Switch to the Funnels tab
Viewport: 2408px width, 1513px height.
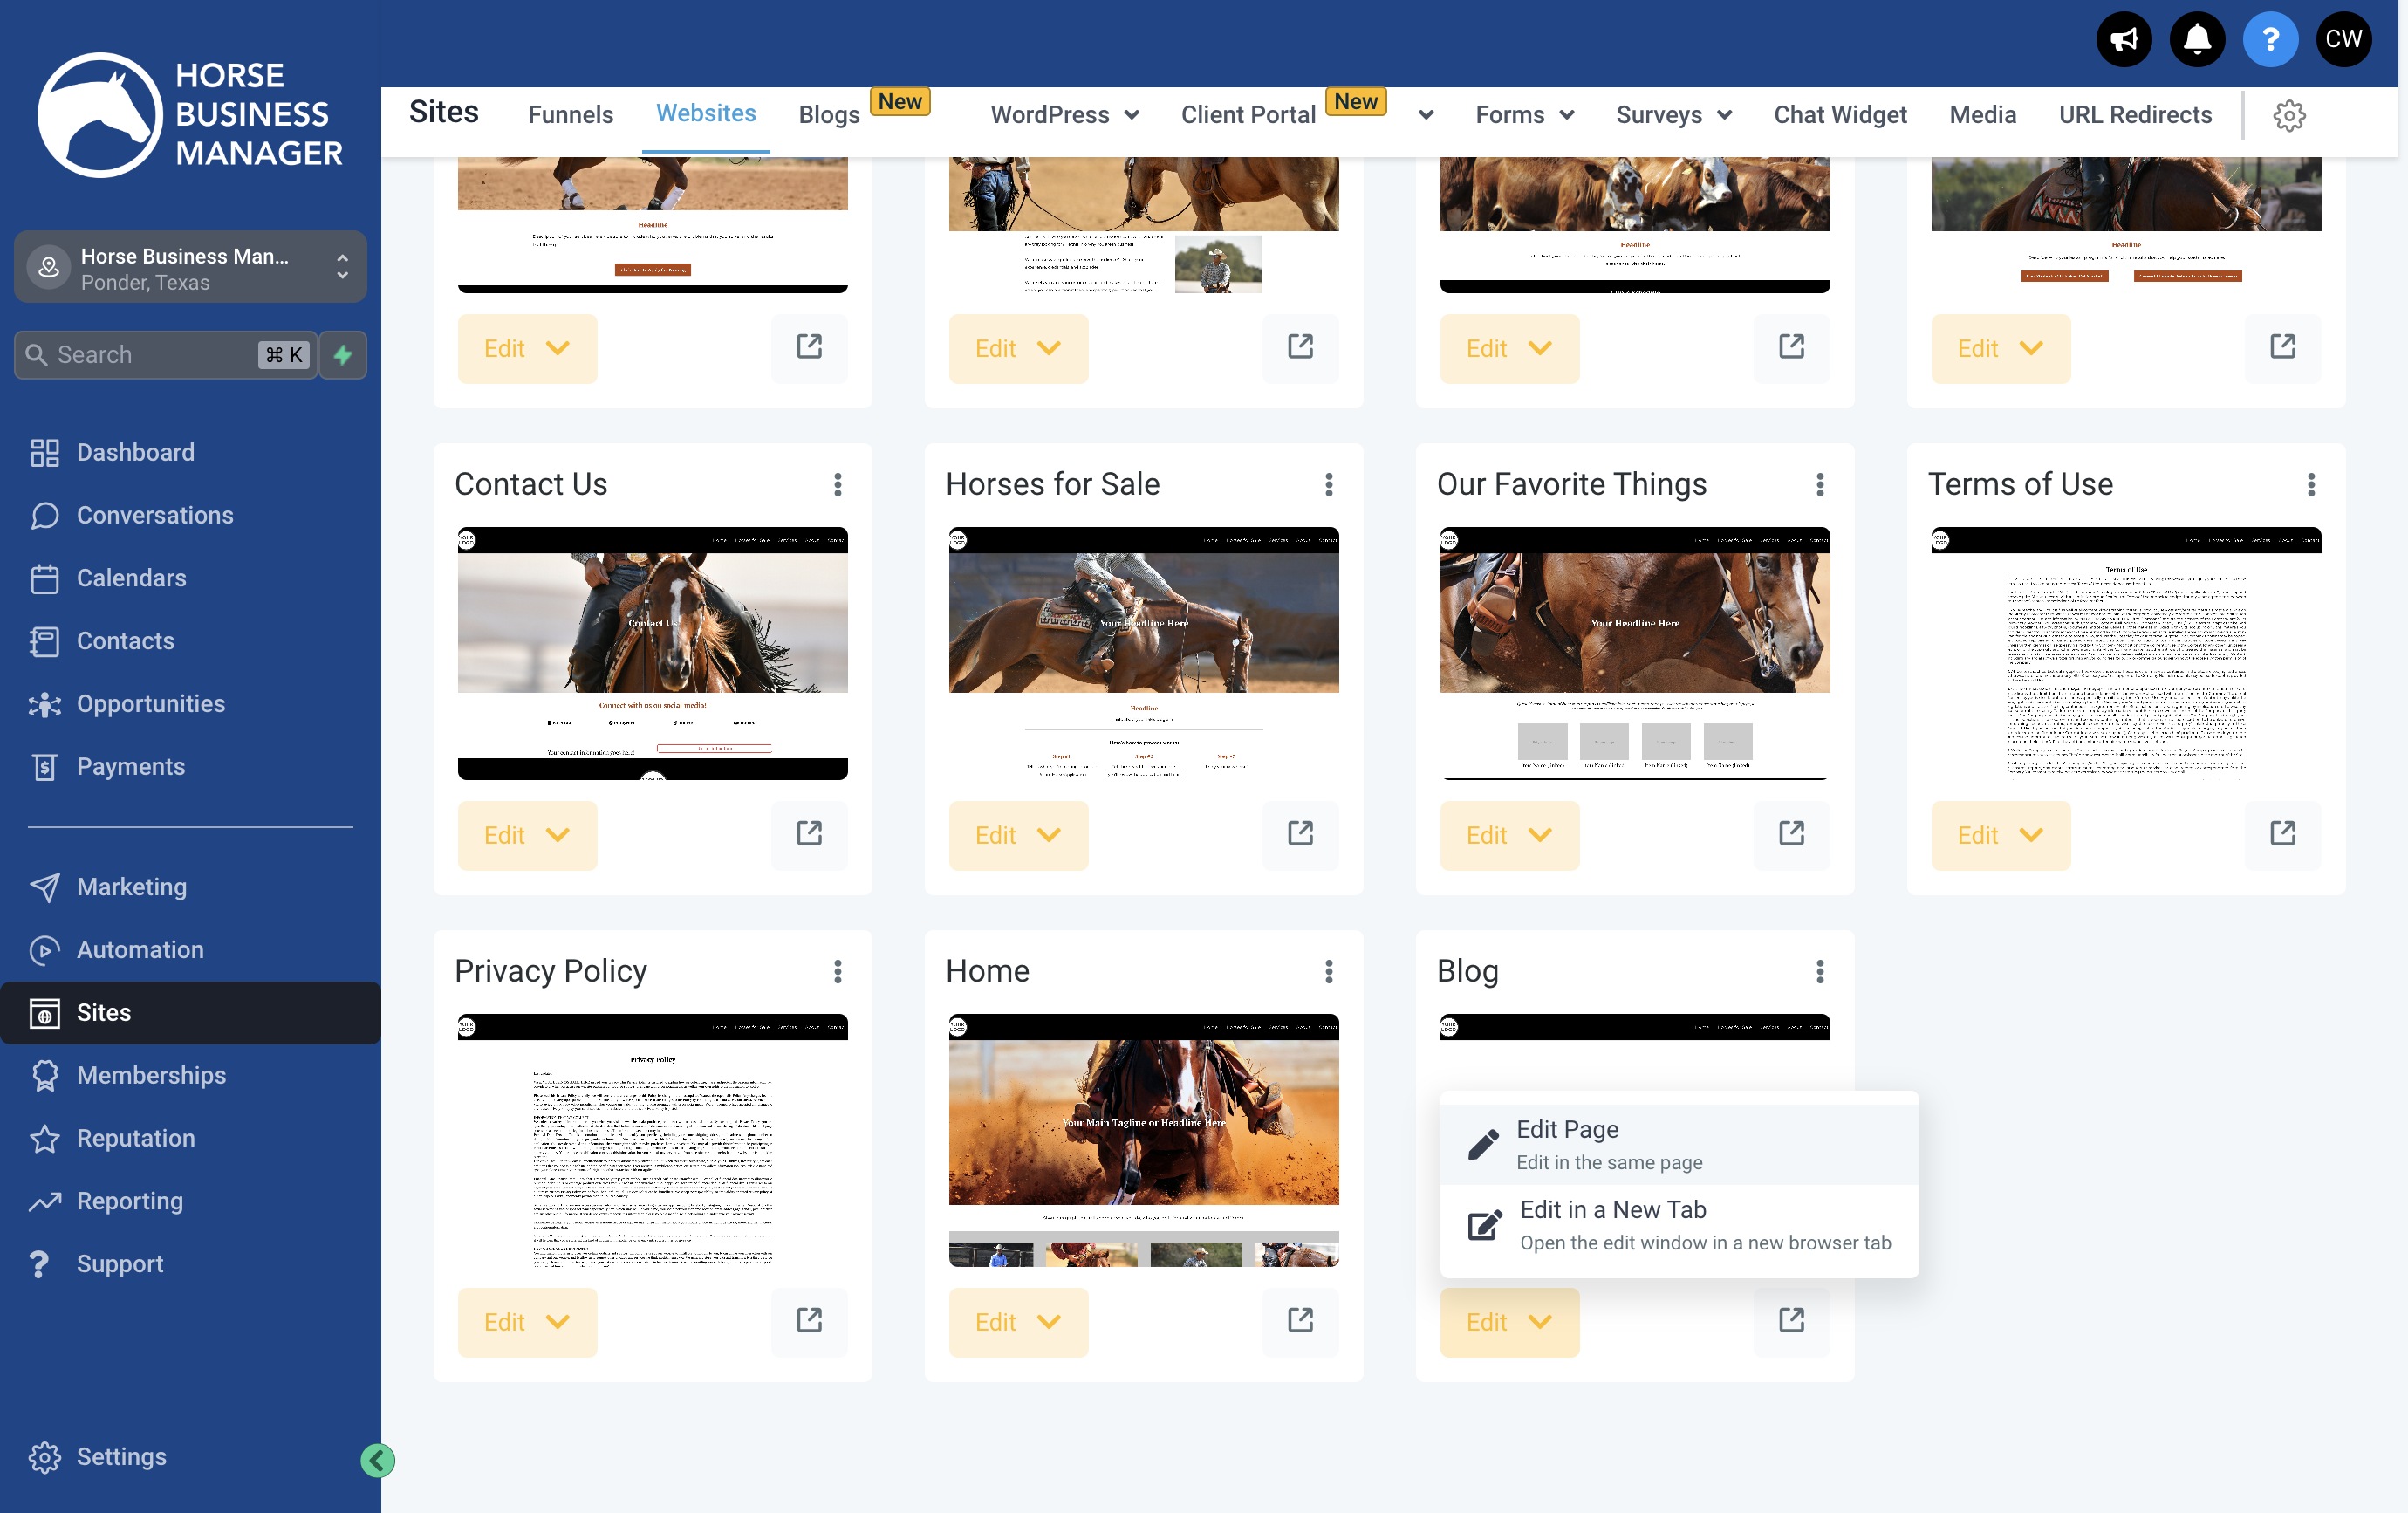(570, 115)
